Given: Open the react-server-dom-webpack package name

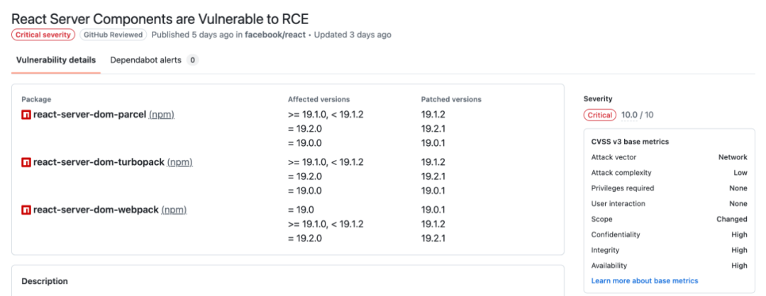Looking at the screenshot, I should tap(96, 210).
